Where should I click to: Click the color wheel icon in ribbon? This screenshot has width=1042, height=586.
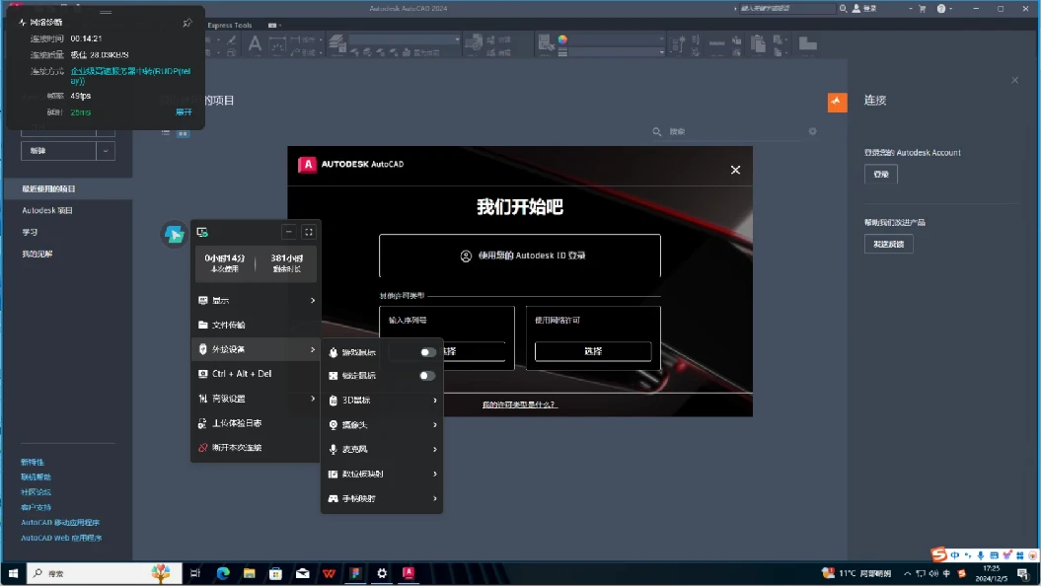coord(562,39)
